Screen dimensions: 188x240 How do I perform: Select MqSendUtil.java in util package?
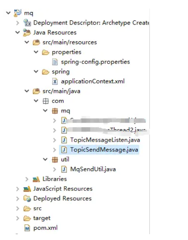click(x=88, y=169)
